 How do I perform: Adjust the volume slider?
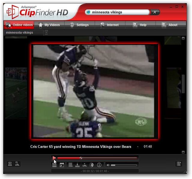tap(124, 165)
